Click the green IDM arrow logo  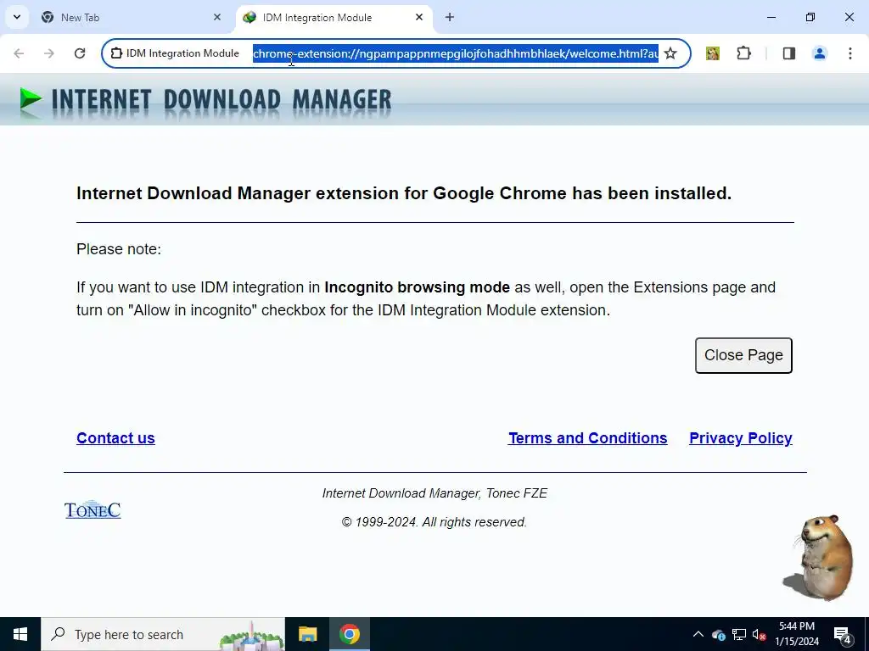point(31,100)
